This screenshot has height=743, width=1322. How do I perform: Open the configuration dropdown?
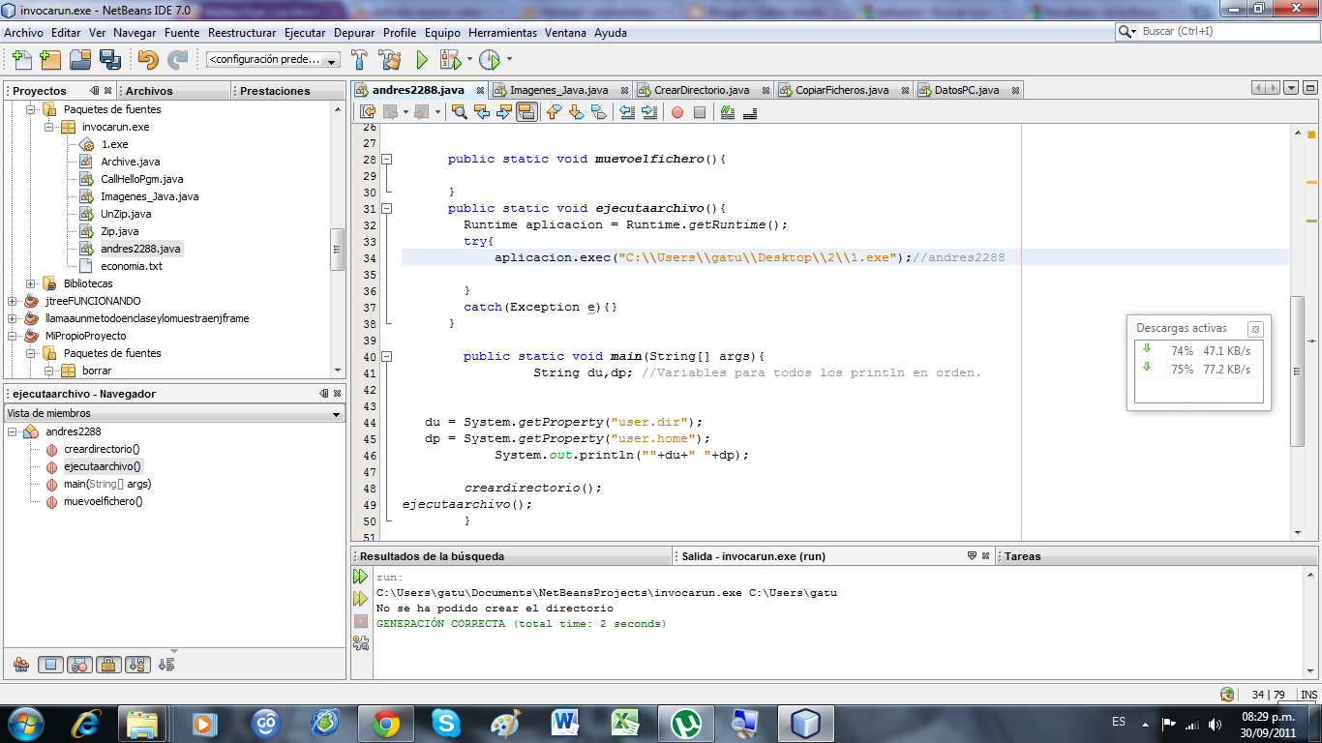coord(332,60)
